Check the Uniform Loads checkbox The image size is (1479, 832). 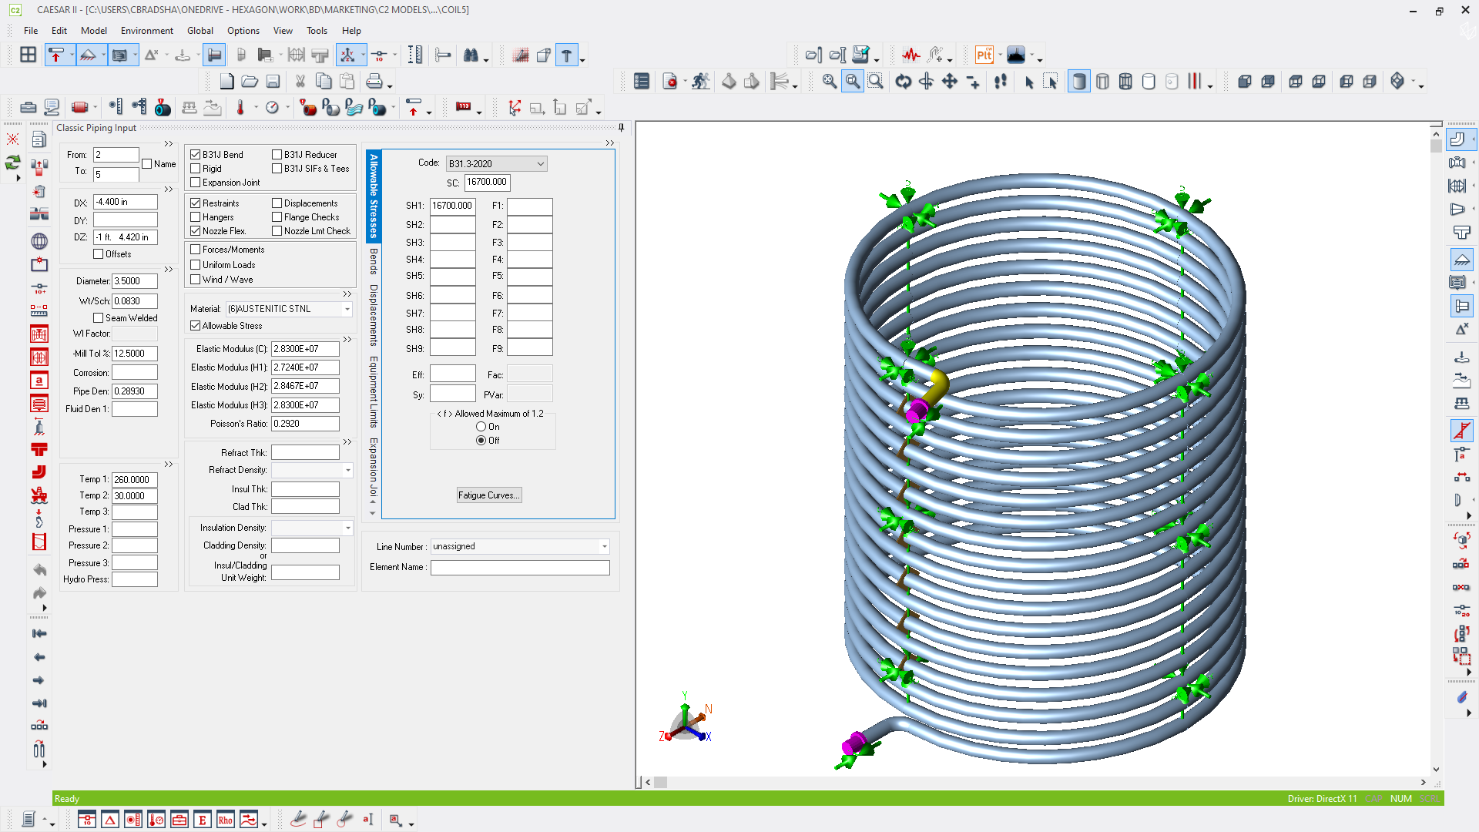pos(196,265)
